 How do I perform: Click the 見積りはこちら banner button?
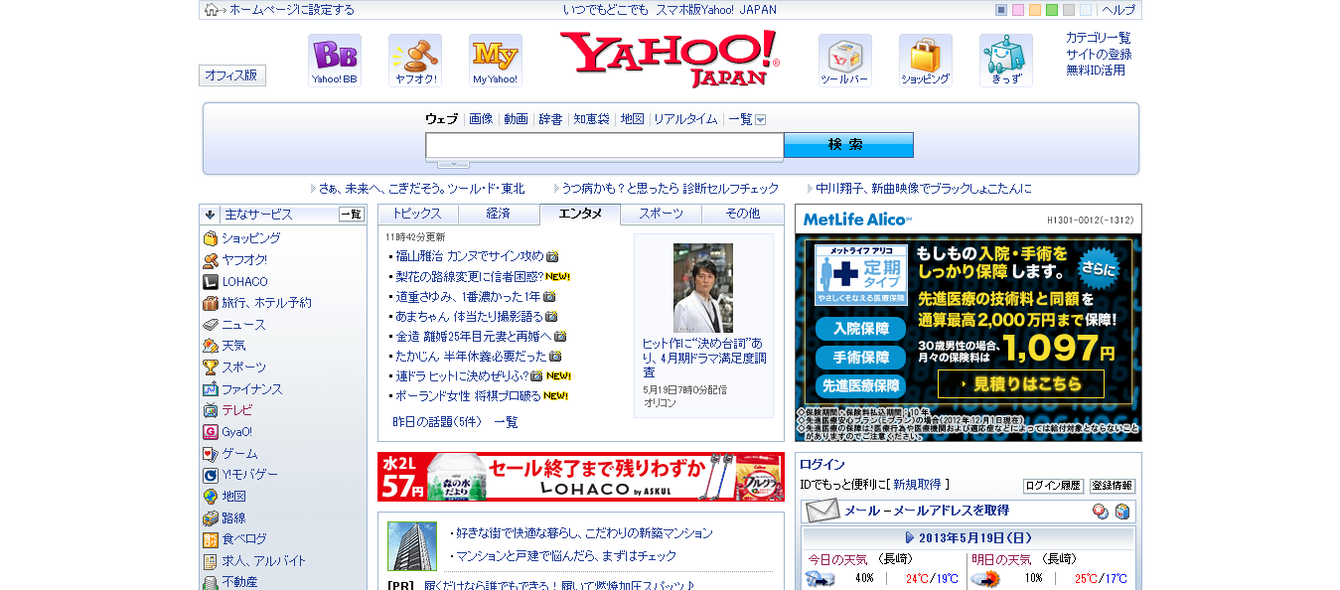[x=1020, y=384]
